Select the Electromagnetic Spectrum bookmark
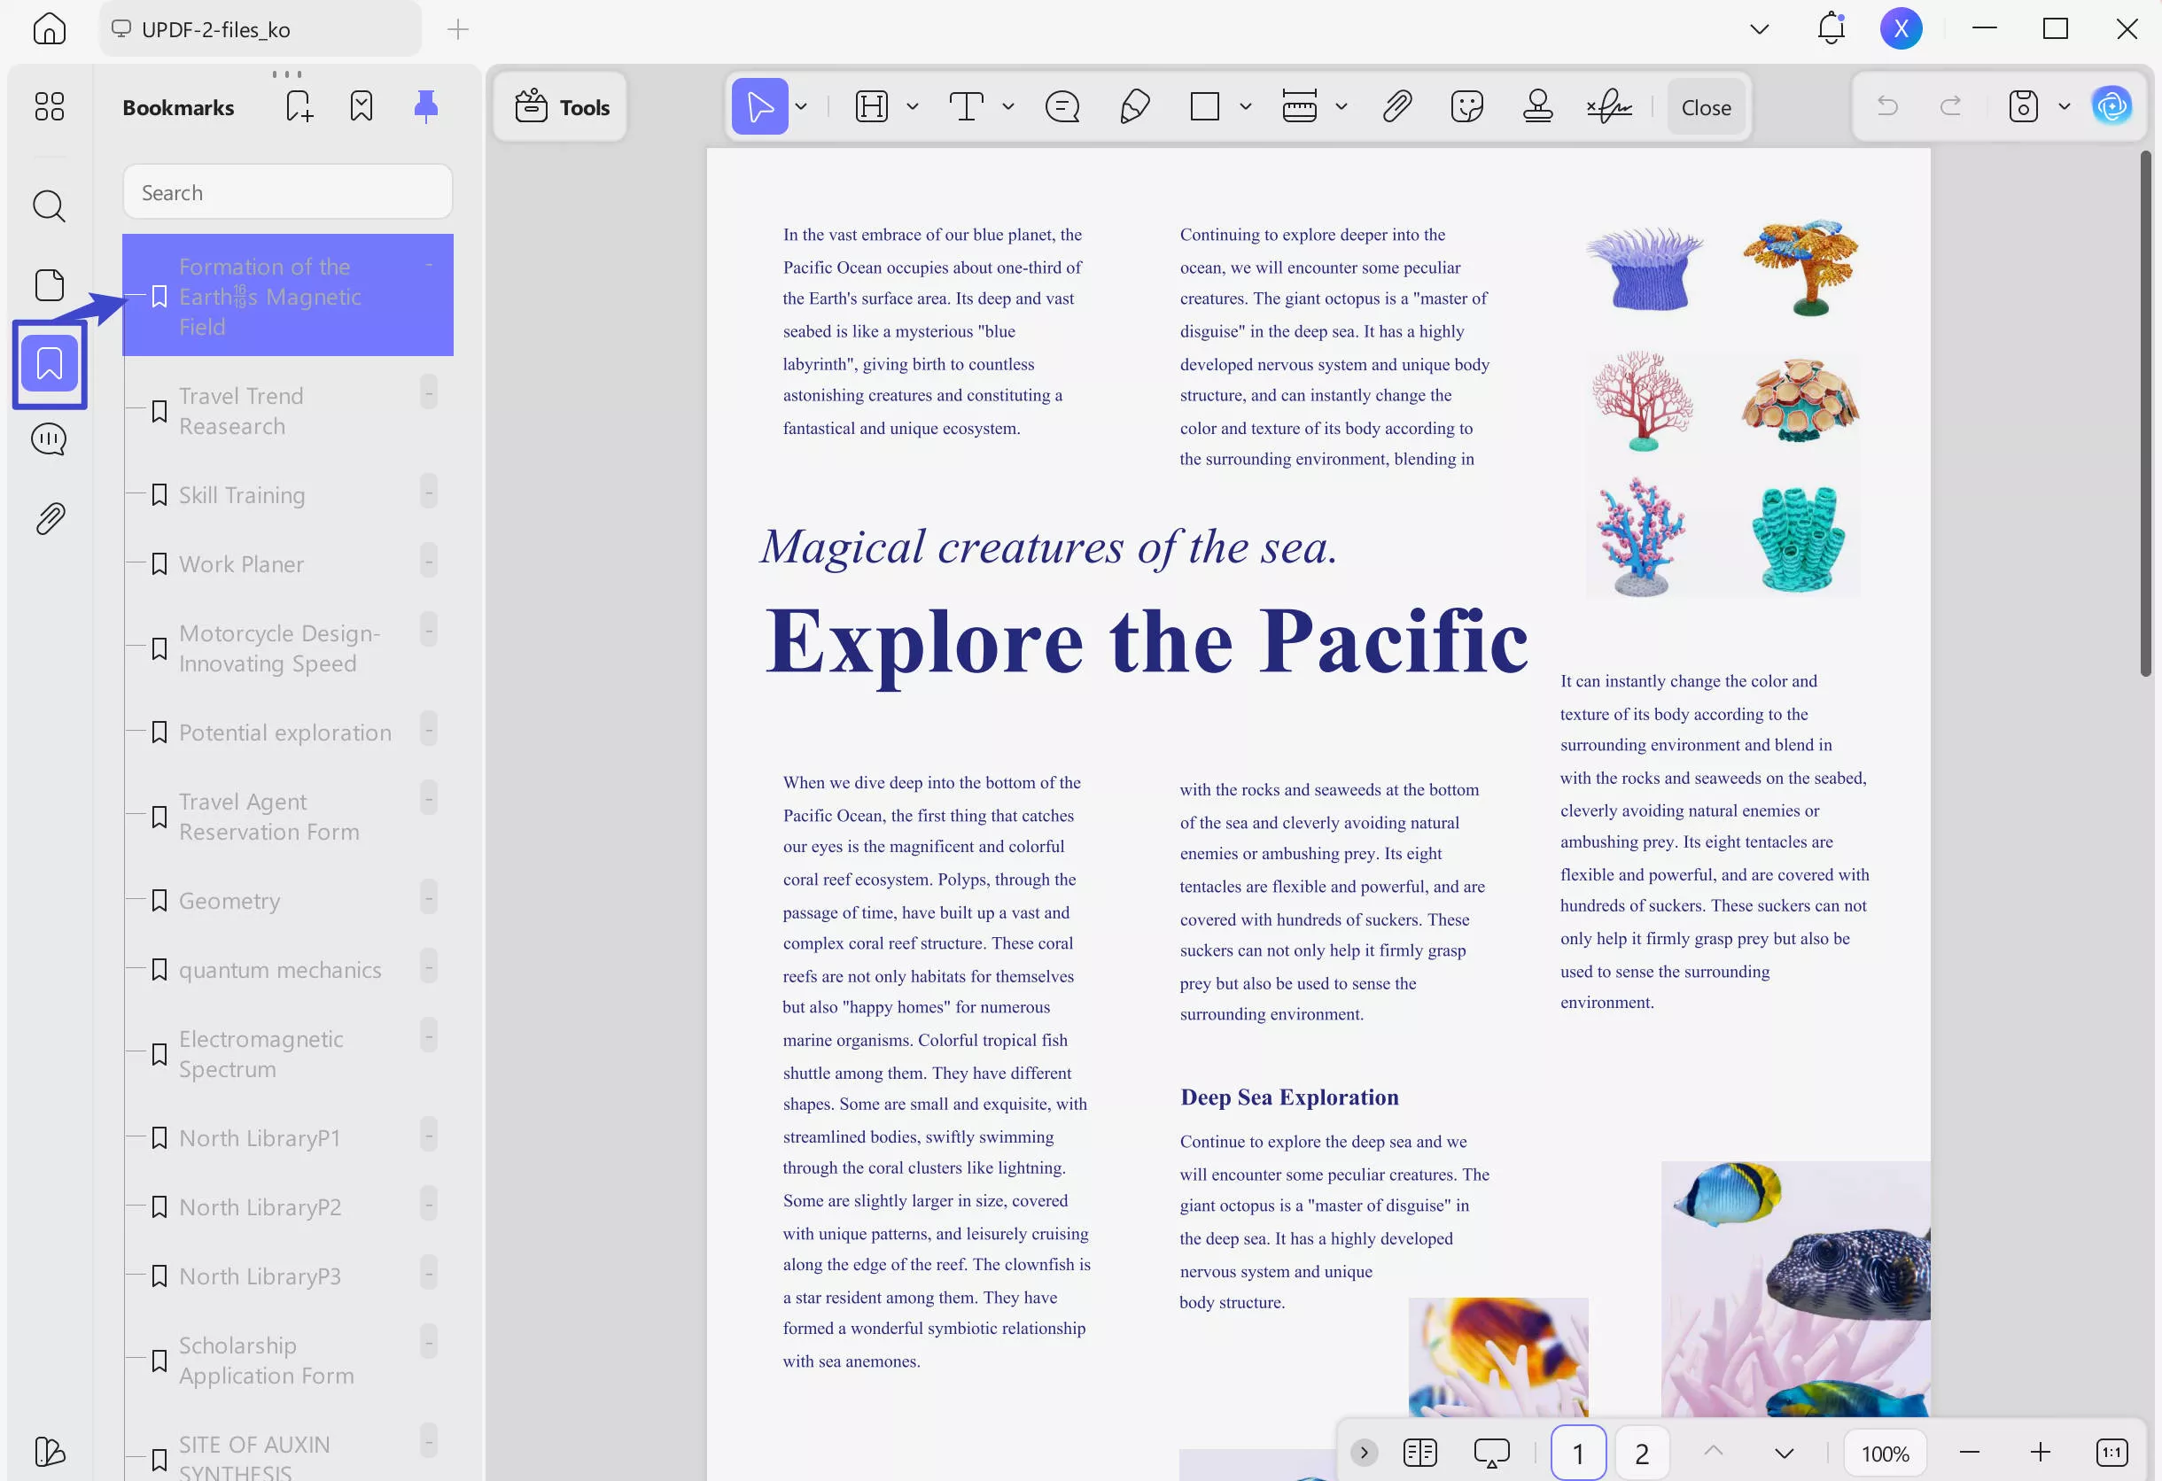This screenshot has width=2162, height=1481. click(287, 1053)
